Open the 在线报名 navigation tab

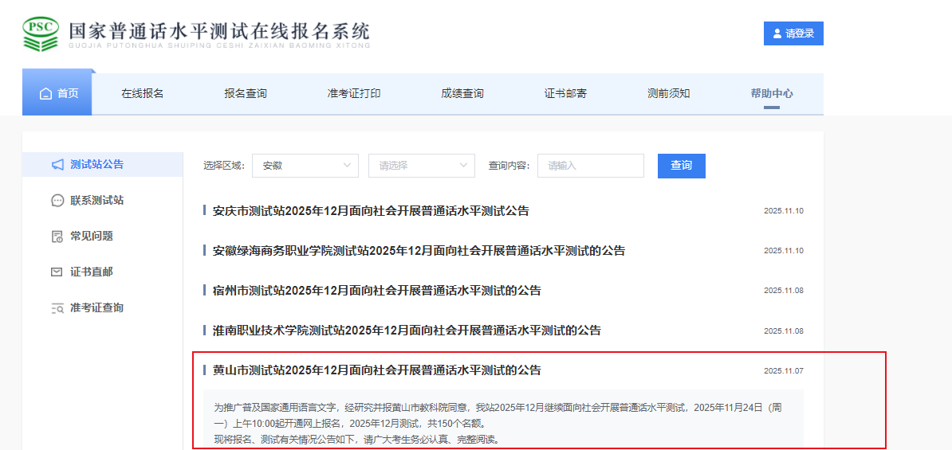[x=142, y=93]
